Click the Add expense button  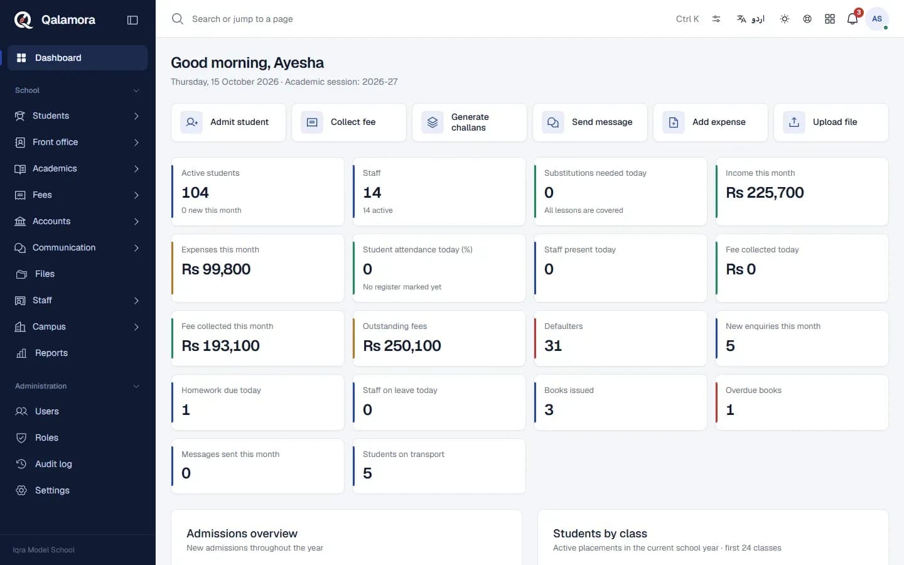711,122
